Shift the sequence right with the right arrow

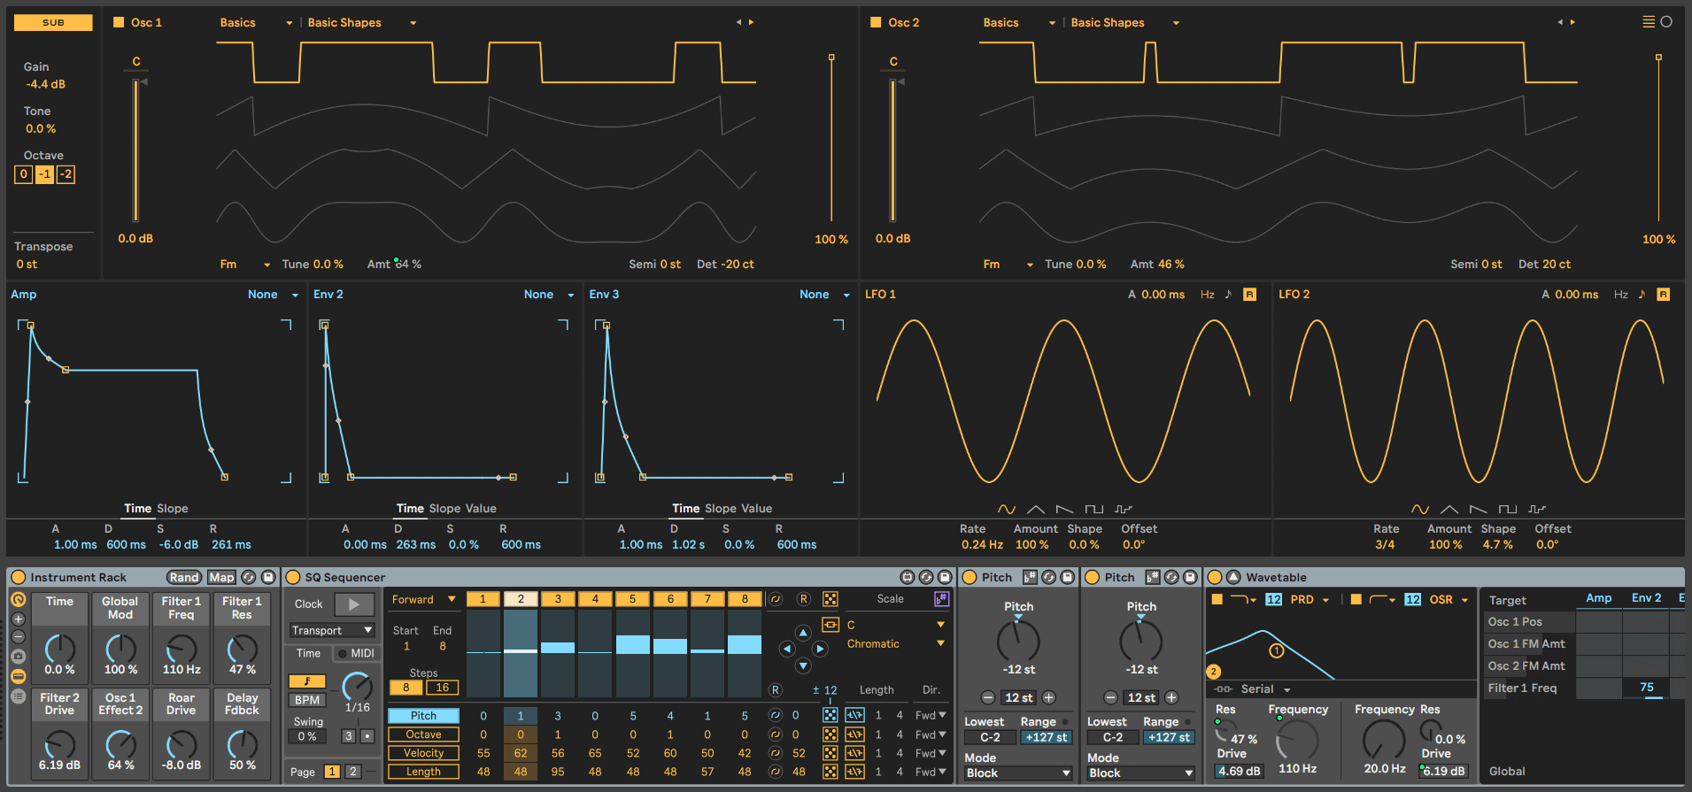(820, 650)
